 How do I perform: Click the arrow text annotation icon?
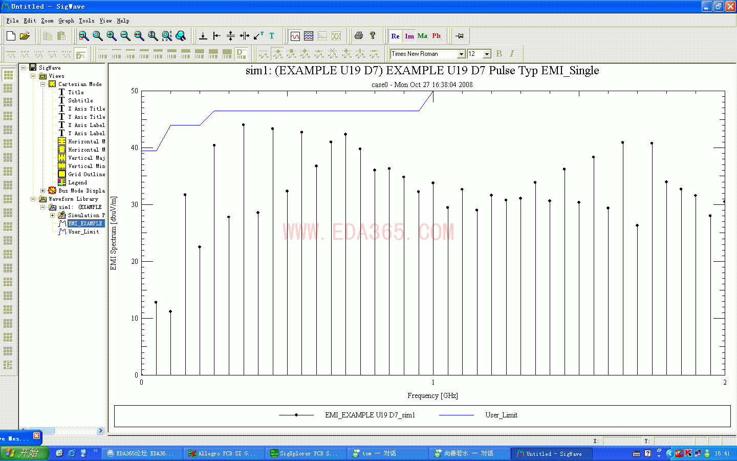click(x=258, y=36)
